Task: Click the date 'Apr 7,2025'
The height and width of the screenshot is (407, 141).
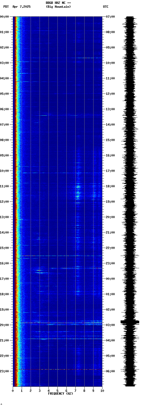Action: (x=21, y=7)
